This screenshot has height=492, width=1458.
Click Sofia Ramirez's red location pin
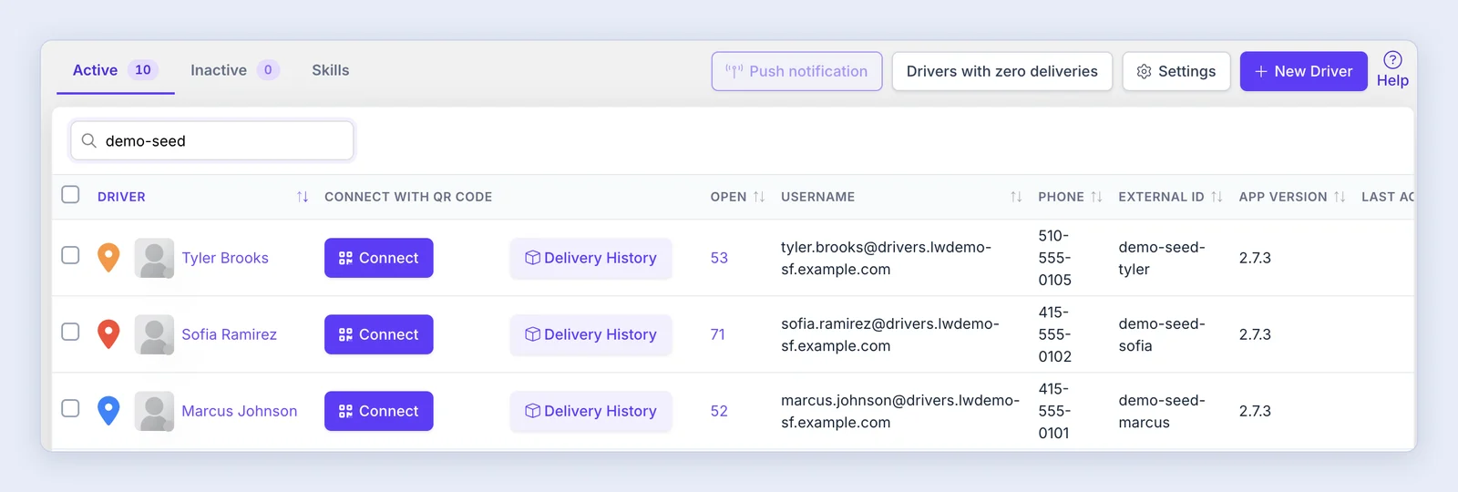108,334
